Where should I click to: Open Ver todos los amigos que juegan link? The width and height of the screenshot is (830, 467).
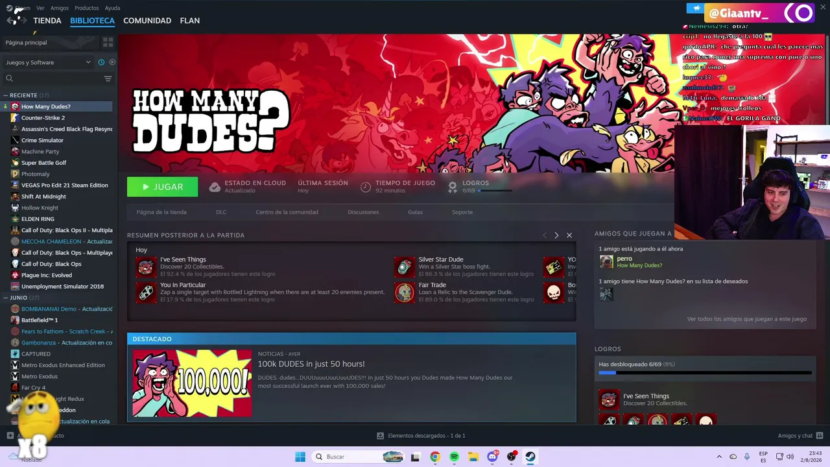[747, 319]
